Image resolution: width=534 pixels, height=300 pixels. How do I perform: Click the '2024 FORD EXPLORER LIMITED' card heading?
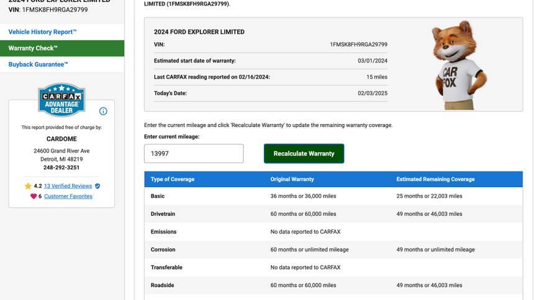click(199, 32)
